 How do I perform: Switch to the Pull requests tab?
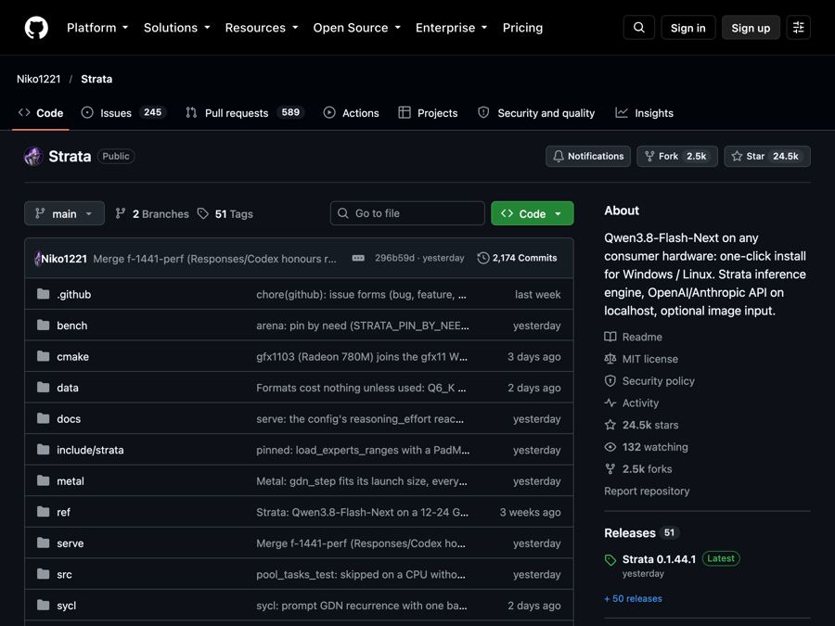(x=245, y=113)
